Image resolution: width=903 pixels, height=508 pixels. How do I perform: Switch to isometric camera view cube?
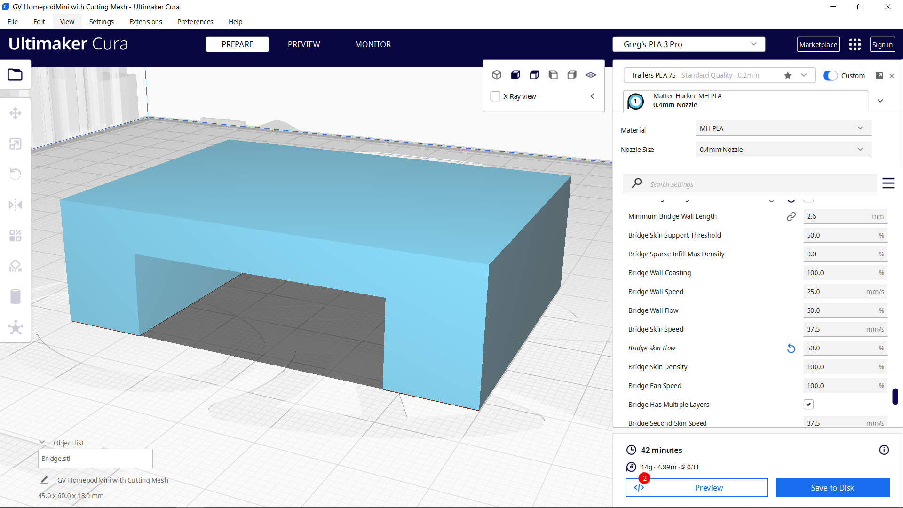[x=497, y=75]
